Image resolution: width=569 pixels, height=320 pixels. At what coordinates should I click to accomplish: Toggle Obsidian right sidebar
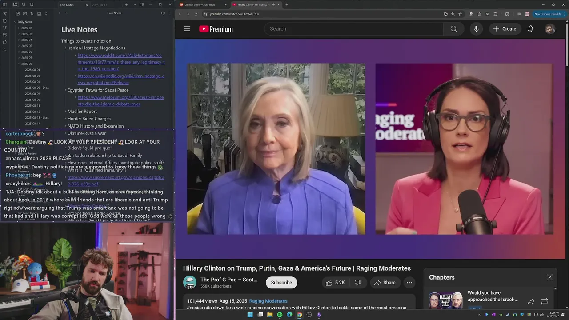[x=142, y=4]
